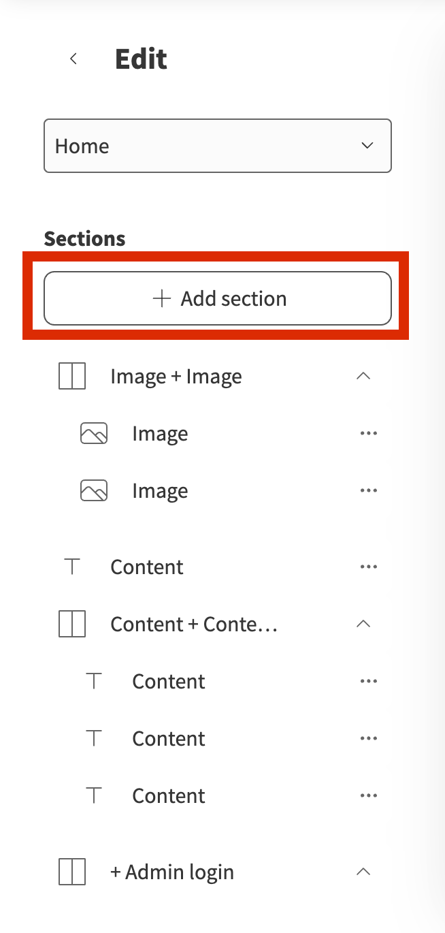Click the two-column icon for Image + Image
The image size is (445, 933).
[72, 376]
